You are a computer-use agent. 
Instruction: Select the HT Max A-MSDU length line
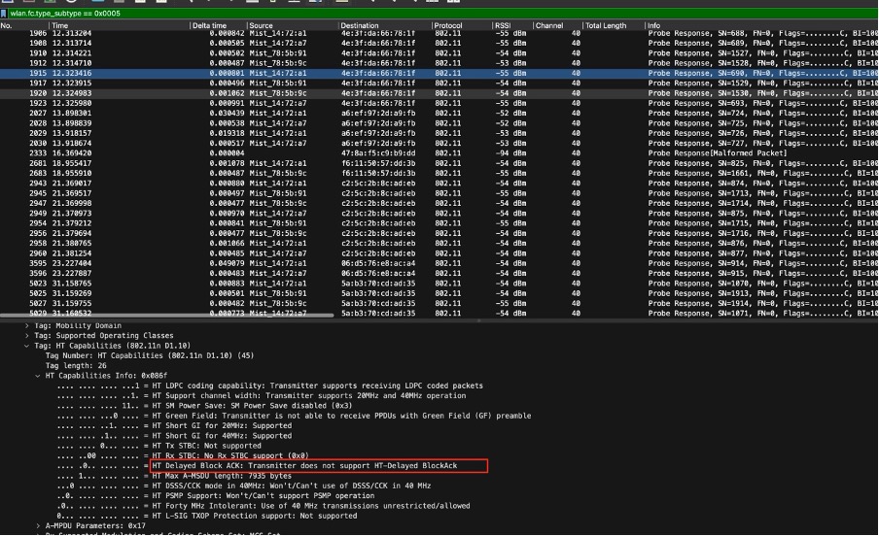point(174,476)
